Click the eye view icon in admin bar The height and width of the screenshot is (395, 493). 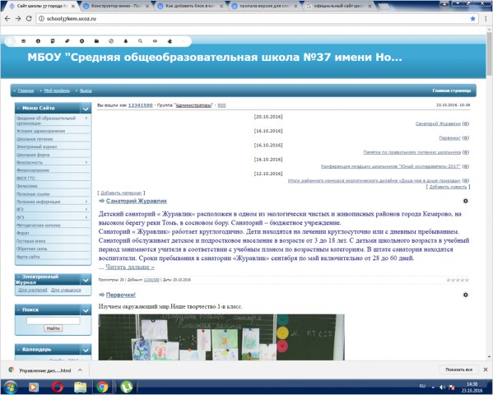click(155, 41)
